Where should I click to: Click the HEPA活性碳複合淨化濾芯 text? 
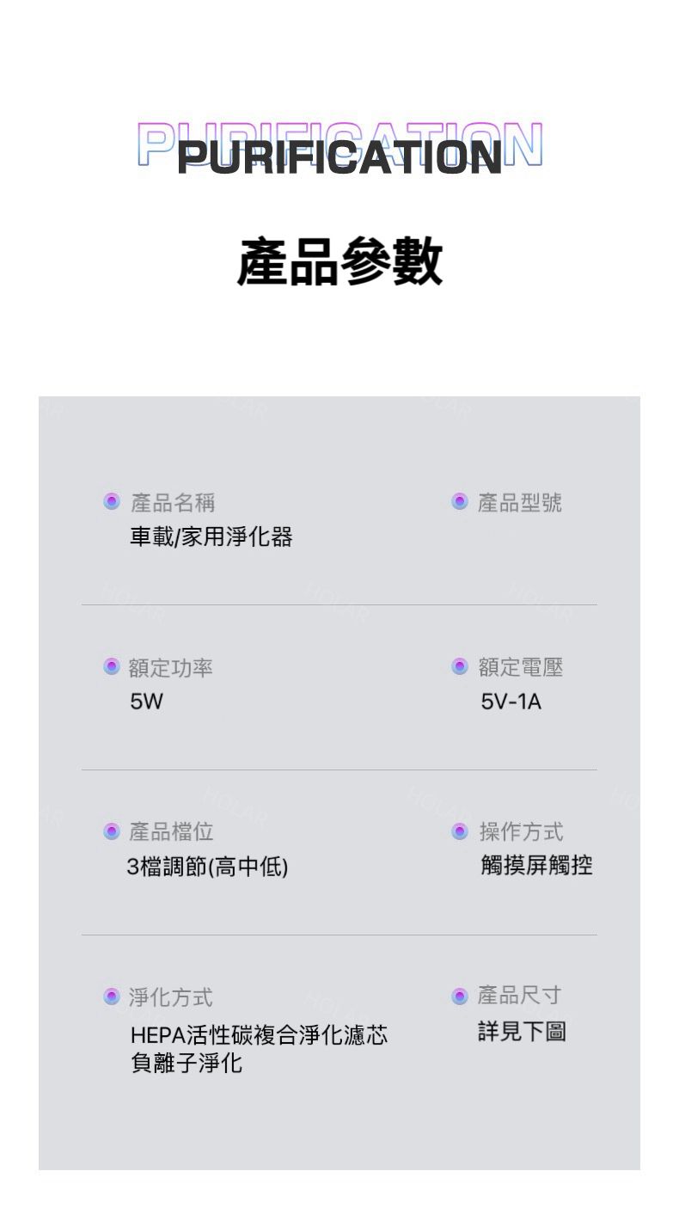(x=259, y=1035)
